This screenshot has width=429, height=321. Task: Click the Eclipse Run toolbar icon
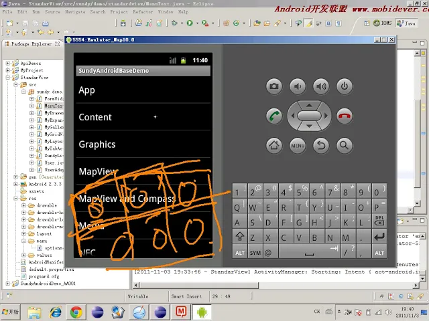pos(190,23)
